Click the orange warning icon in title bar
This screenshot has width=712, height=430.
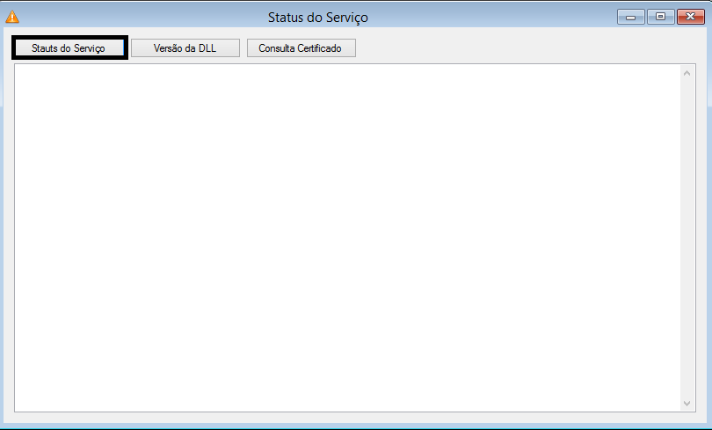pos(12,17)
